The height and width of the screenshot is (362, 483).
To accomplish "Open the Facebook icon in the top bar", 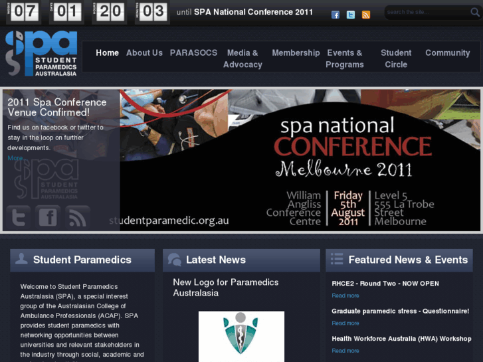I will pos(336,15).
